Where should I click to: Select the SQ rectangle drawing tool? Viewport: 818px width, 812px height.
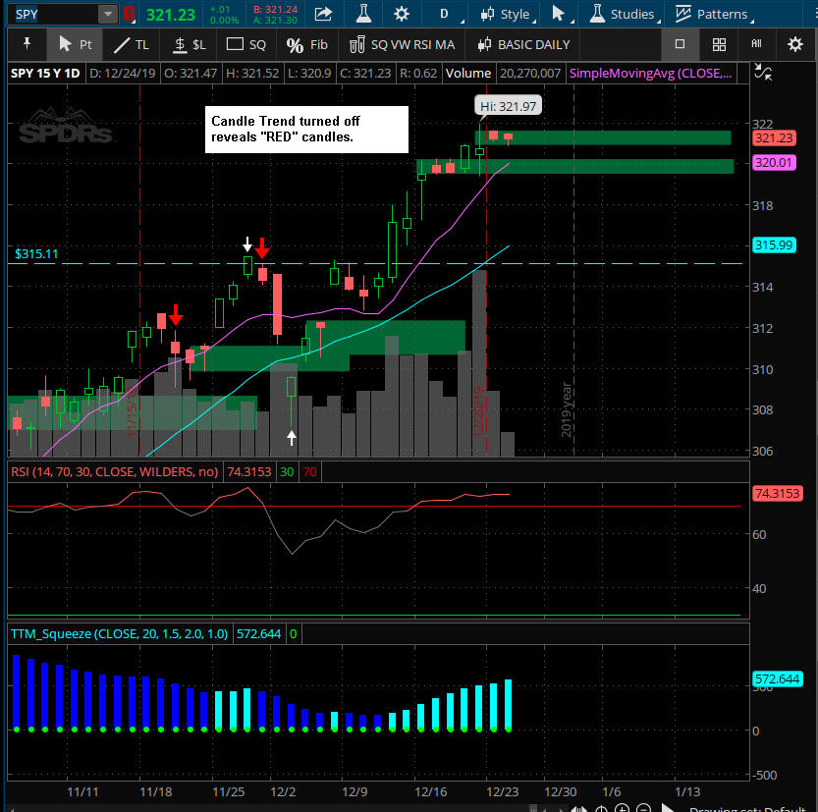[x=246, y=44]
